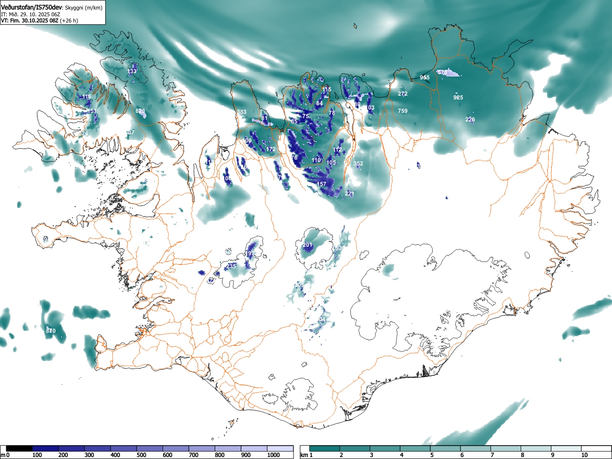The image size is (612, 459).
Task: Select the valid time line 'VT: Fim. 30.10.2025 08Z (+26 h)'
Action: pos(39,21)
